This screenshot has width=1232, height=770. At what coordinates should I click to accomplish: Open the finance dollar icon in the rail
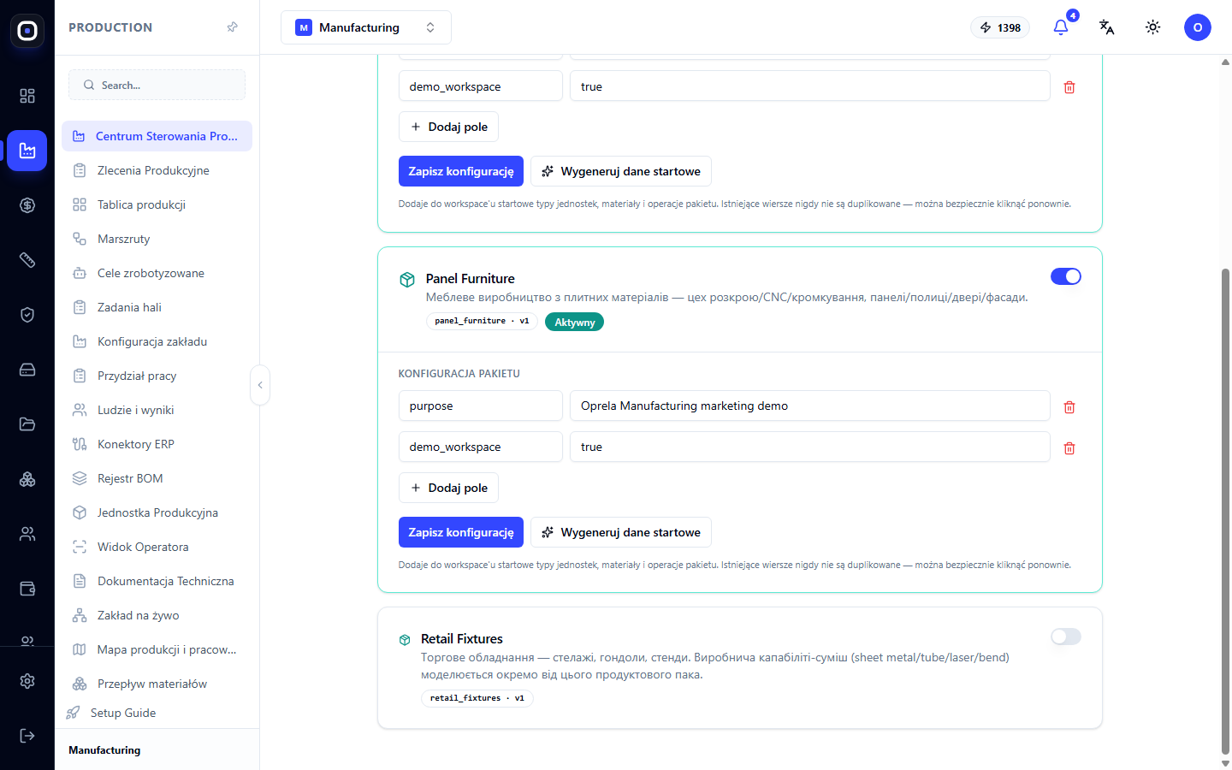point(27,205)
